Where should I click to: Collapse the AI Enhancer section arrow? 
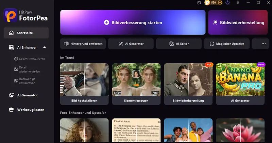45,47
